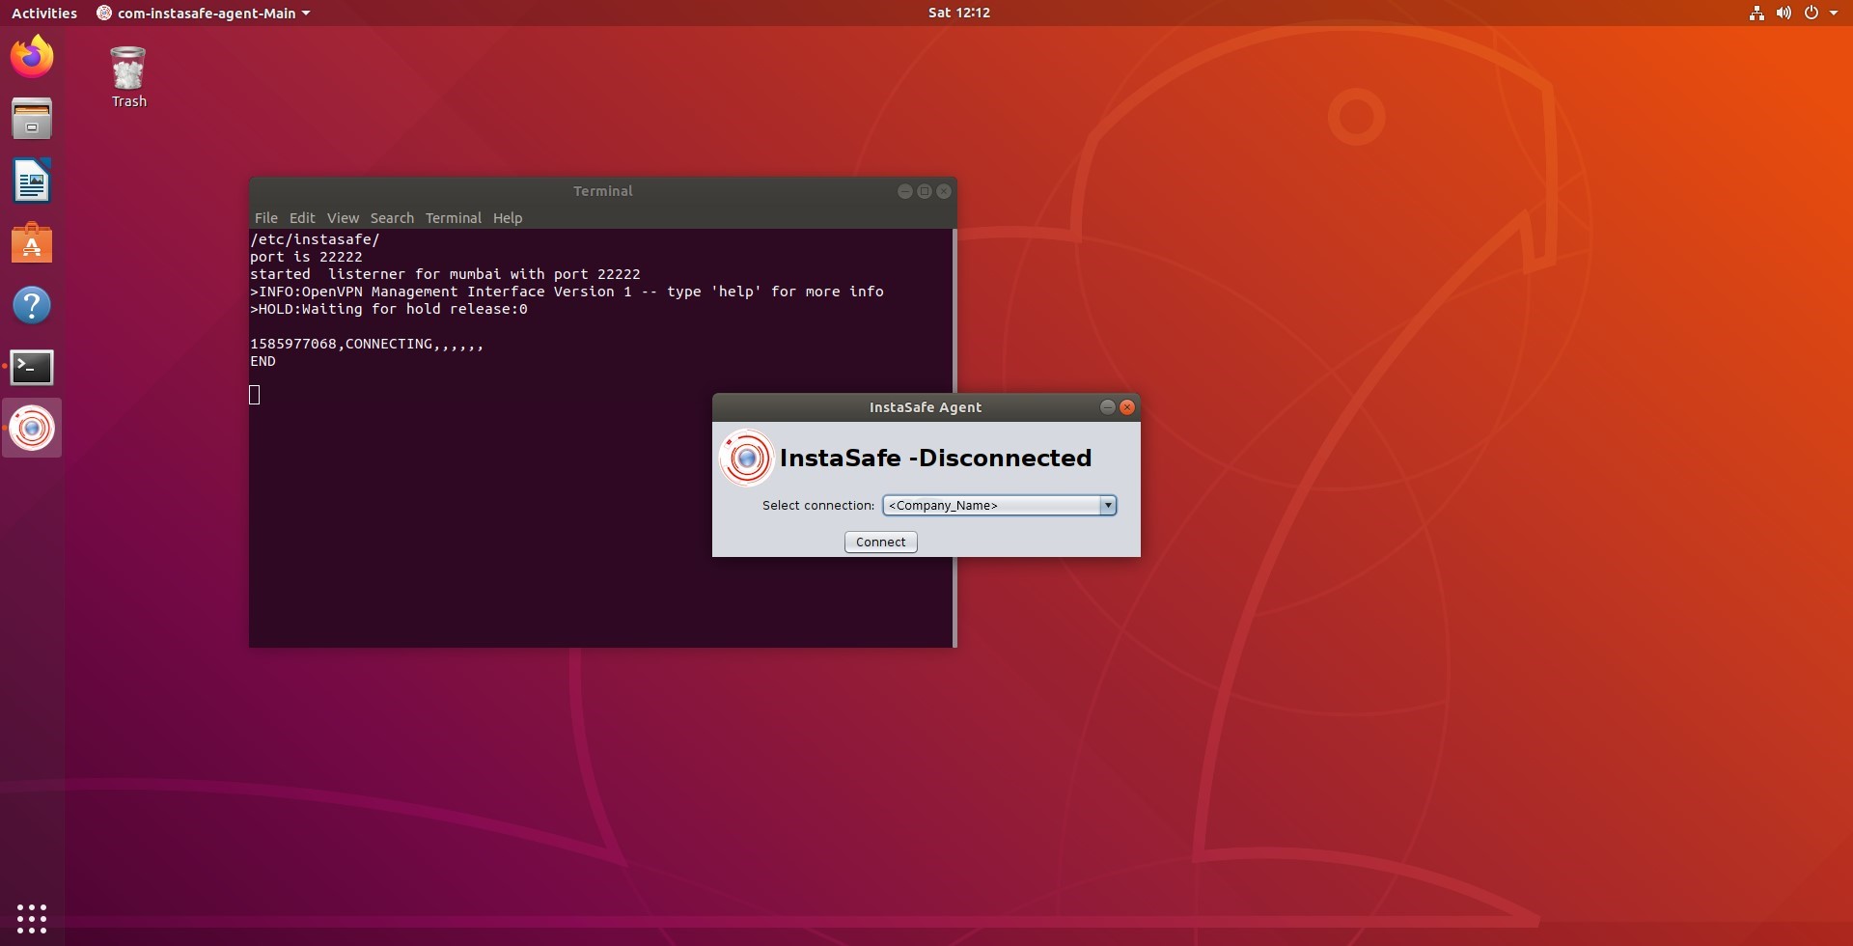Click the Activities button
Image resolution: width=1853 pixels, height=946 pixels.
[x=44, y=13]
